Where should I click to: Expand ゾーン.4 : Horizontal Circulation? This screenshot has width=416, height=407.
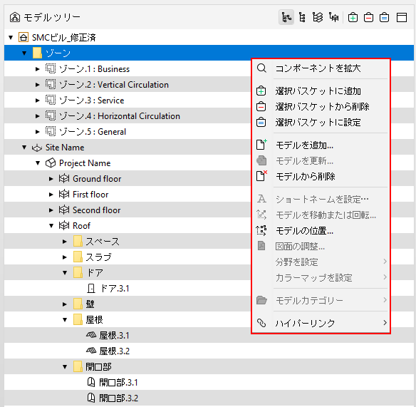pyautogui.click(x=38, y=116)
